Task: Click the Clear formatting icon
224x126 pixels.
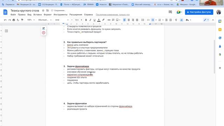Action: coord(176,20)
